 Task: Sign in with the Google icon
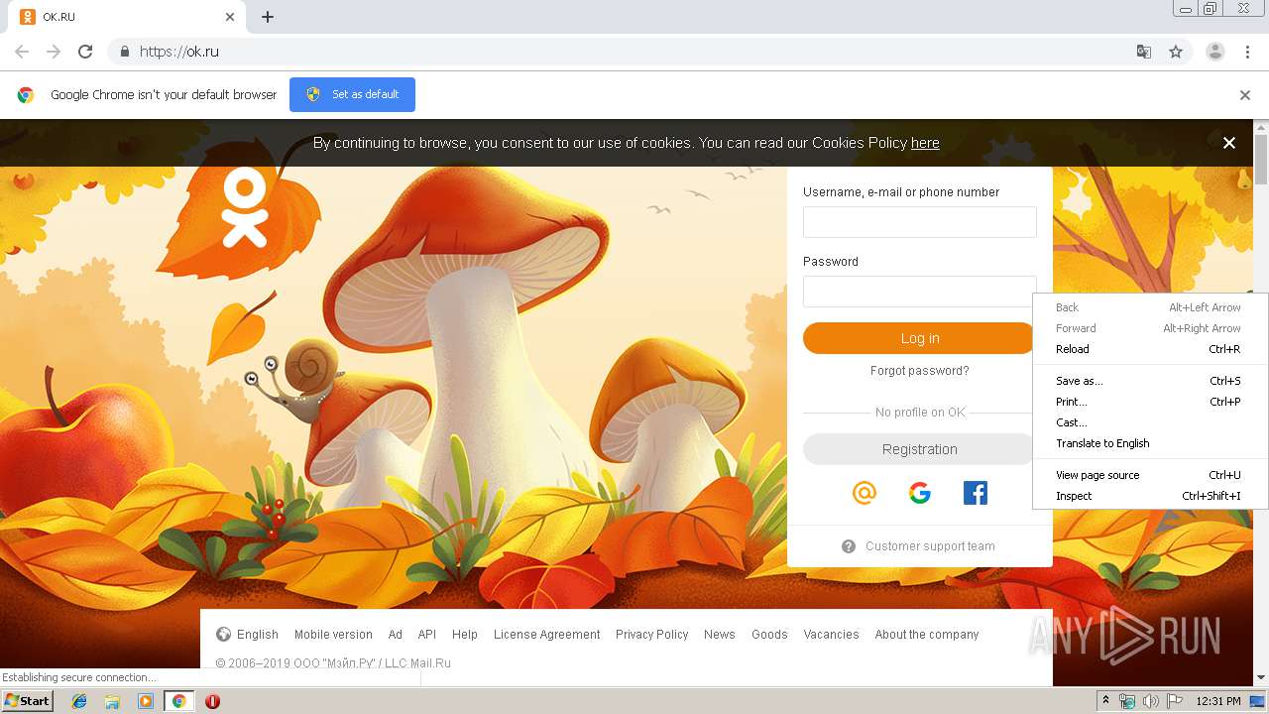[920, 493]
